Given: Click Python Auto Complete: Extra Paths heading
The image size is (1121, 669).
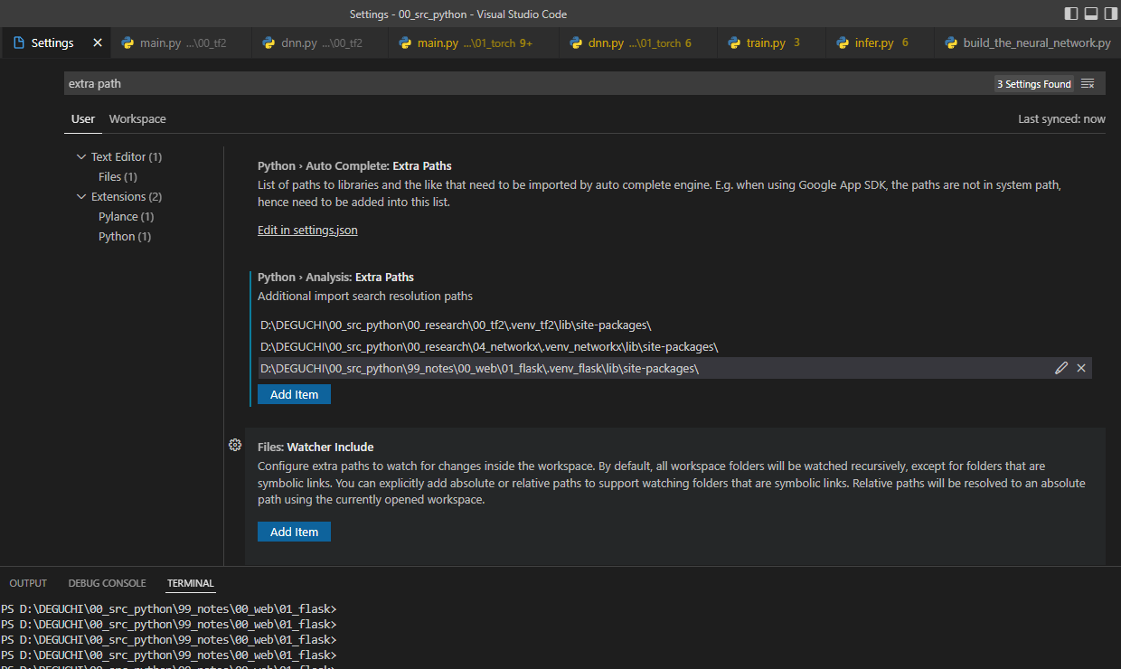Looking at the screenshot, I should (354, 165).
